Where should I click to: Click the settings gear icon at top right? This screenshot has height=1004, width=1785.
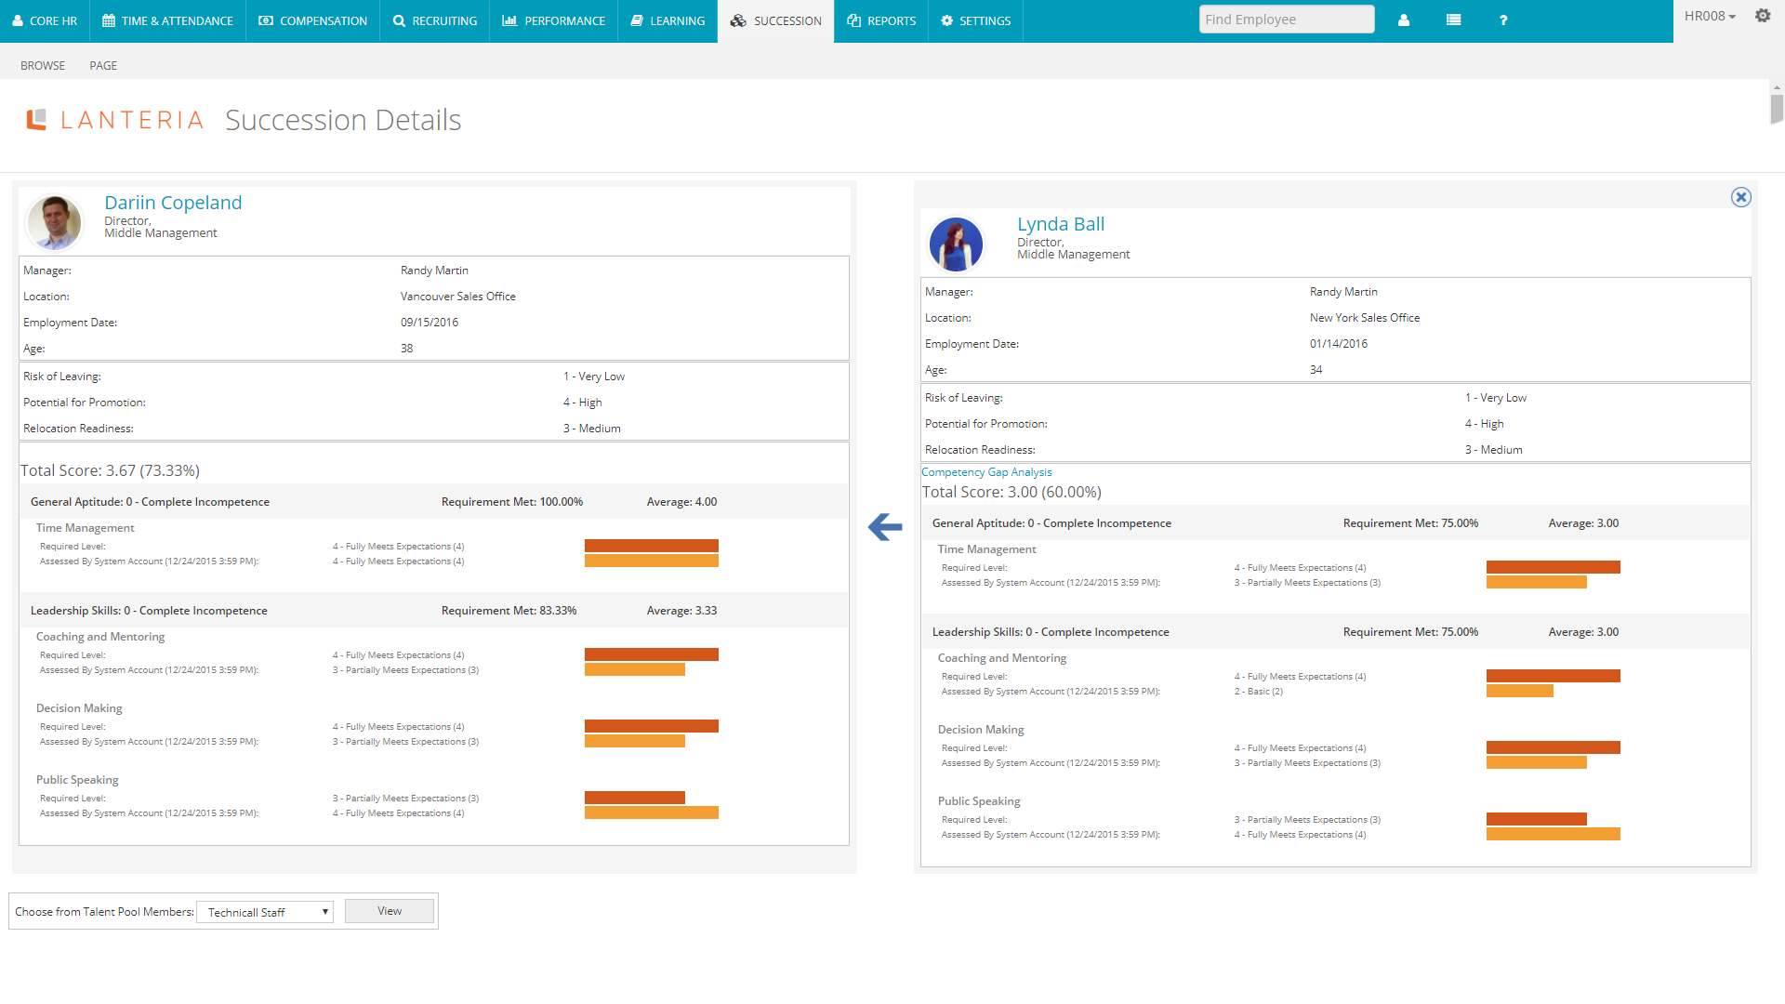pos(1762,16)
